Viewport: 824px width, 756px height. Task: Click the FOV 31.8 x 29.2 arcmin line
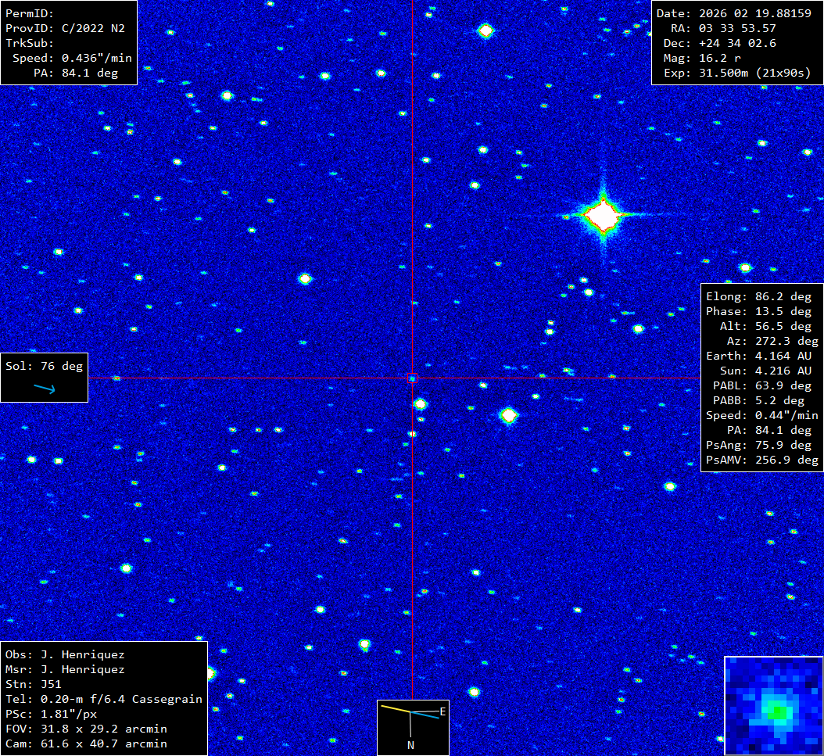[86, 729]
